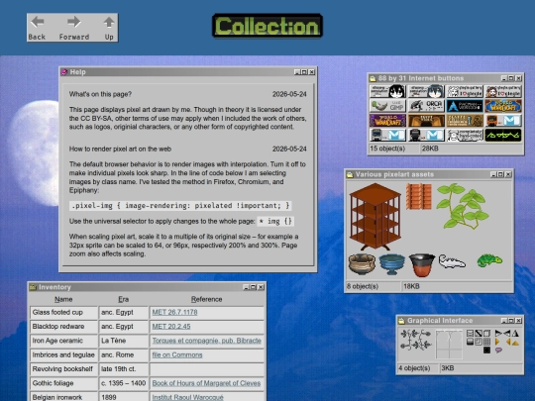
Task: Click the pink Help window title icon
Action: 64,72
